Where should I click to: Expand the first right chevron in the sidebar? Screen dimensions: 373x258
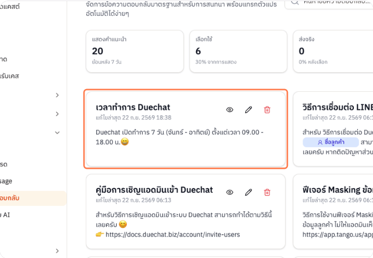pyautogui.click(x=57, y=95)
